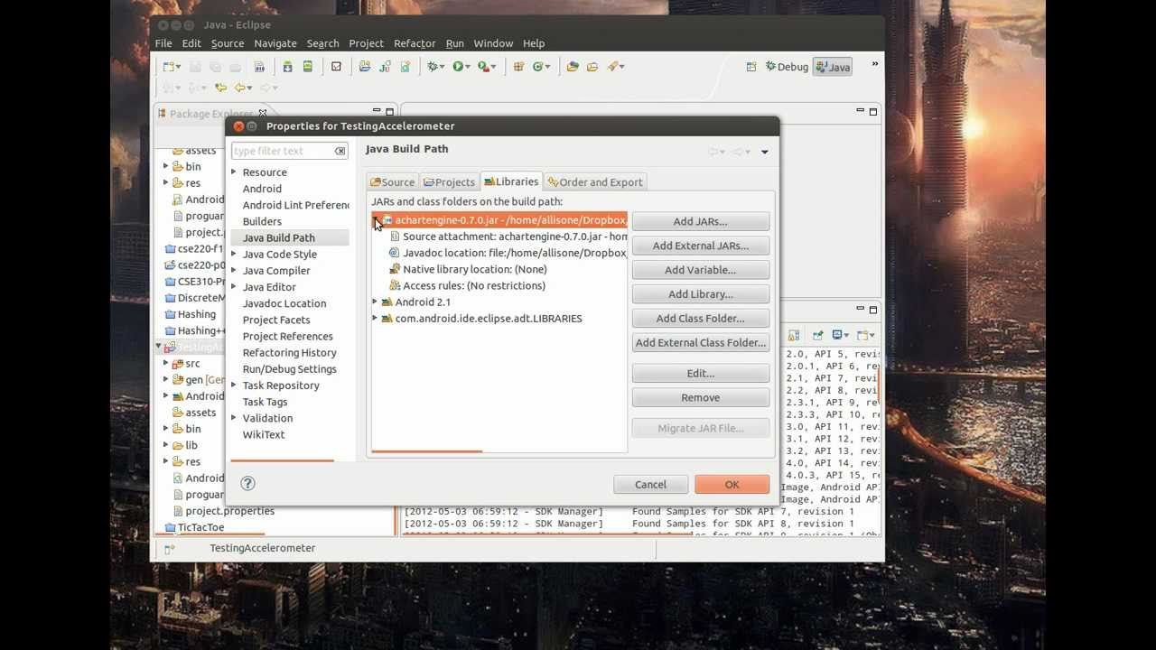Screen dimensions: 1156x650
Task: Open the Android SDK Manager toolbar icon
Action: pyautogui.click(x=287, y=66)
